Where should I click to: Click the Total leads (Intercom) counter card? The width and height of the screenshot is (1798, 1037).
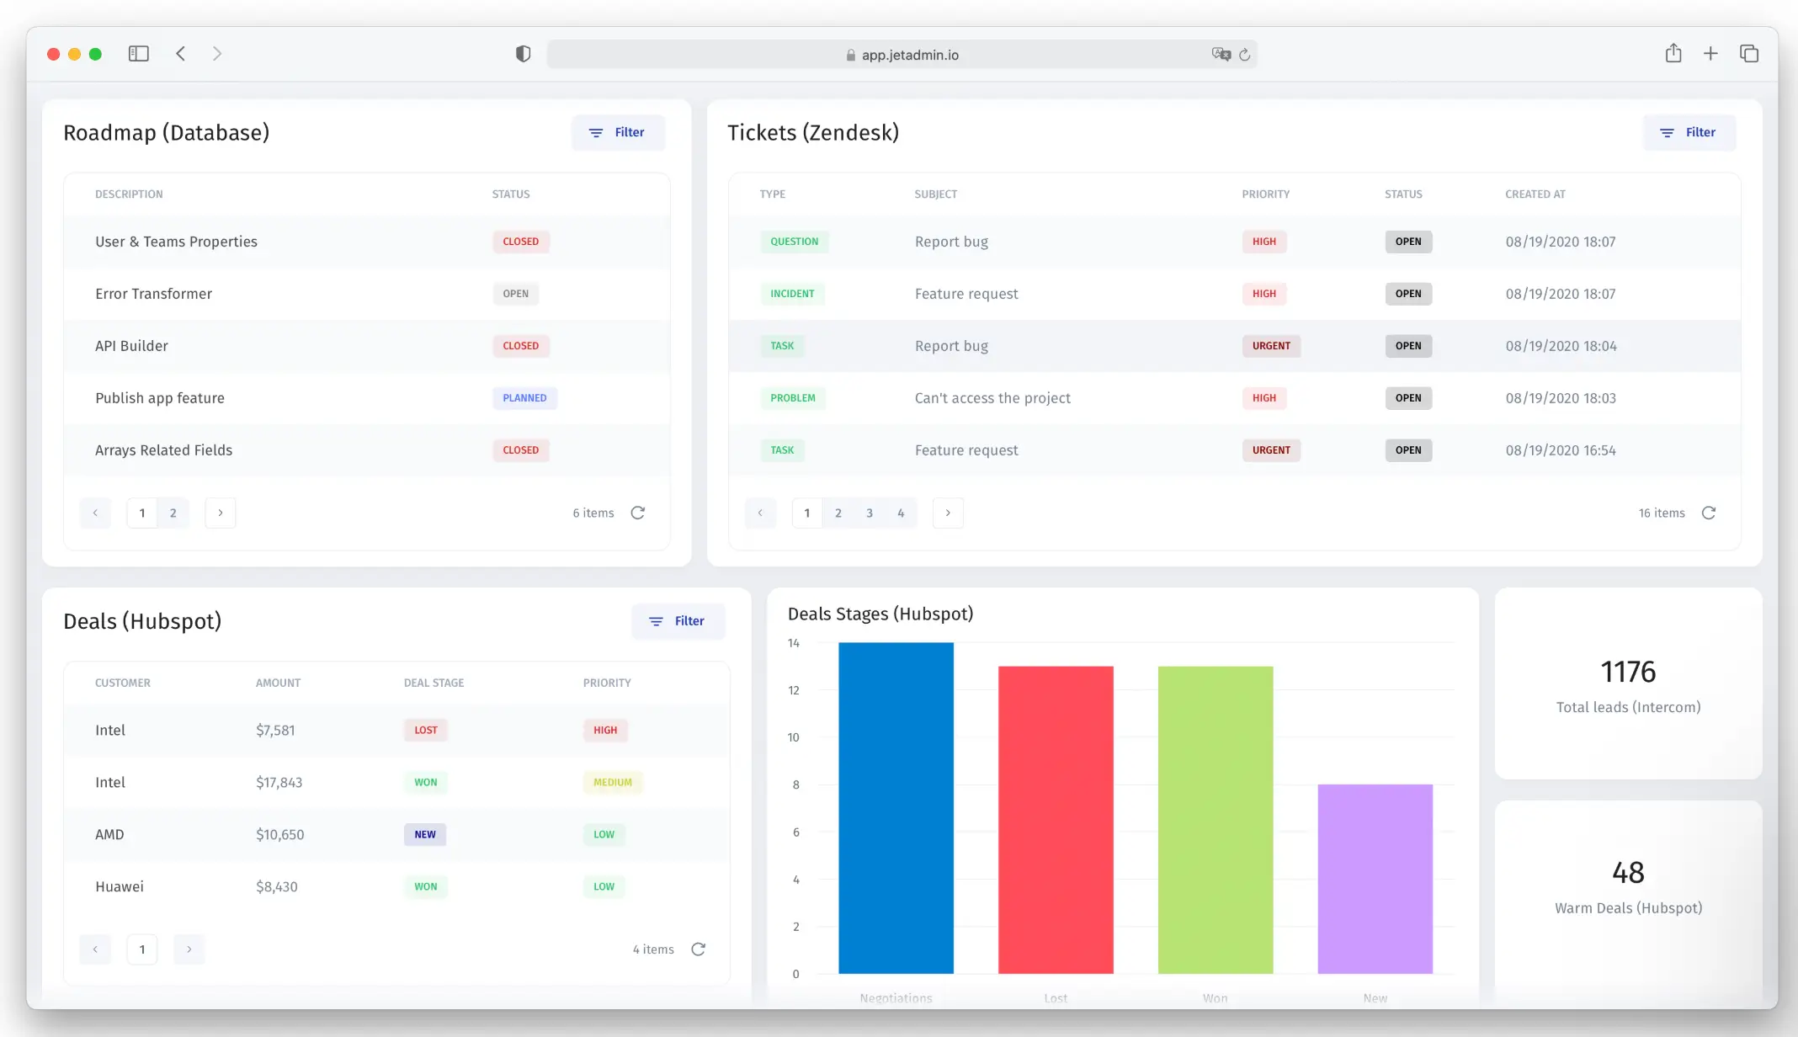point(1628,683)
